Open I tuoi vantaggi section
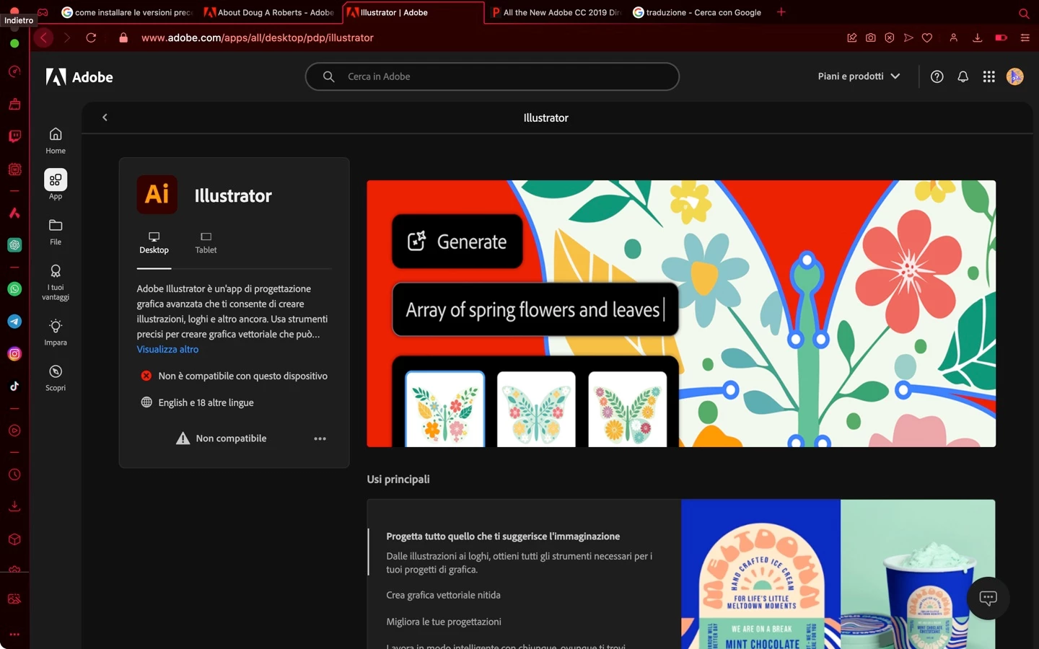 click(56, 282)
